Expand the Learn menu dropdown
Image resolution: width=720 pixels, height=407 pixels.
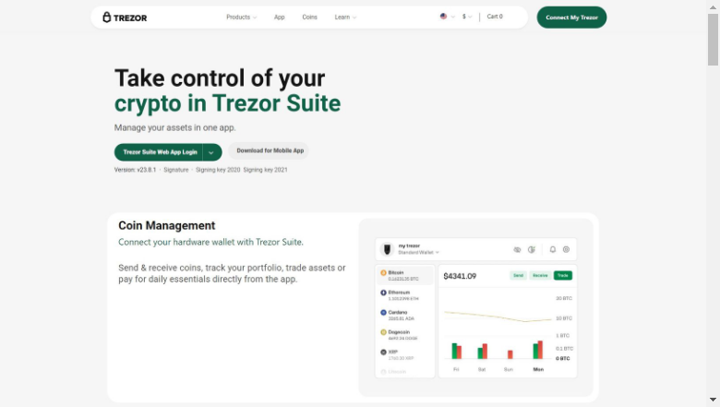pyautogui.click(x=345, y=17)
